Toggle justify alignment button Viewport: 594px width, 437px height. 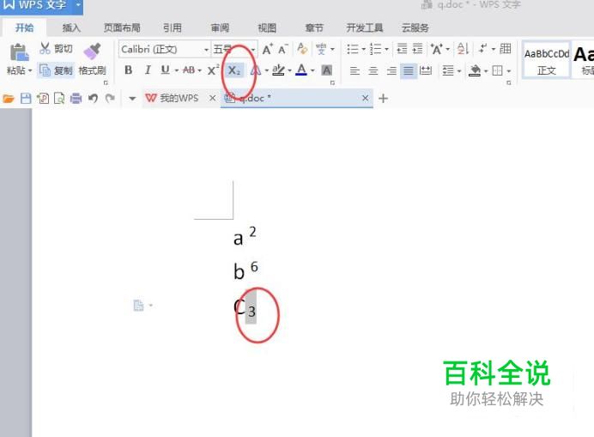coord(409,70)
